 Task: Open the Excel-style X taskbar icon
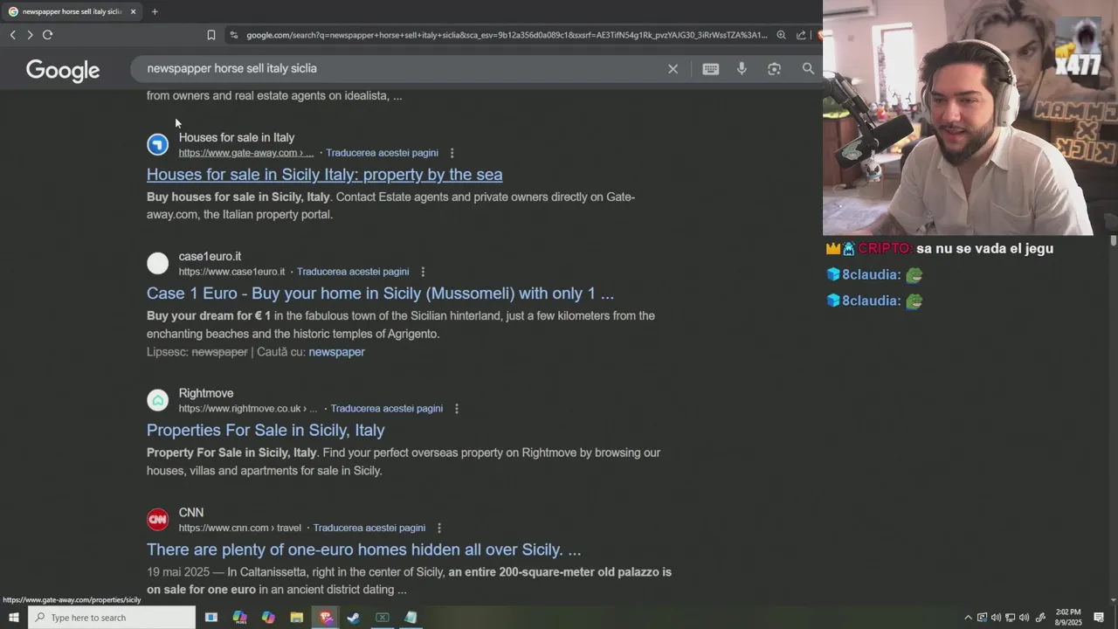point(383,618)
